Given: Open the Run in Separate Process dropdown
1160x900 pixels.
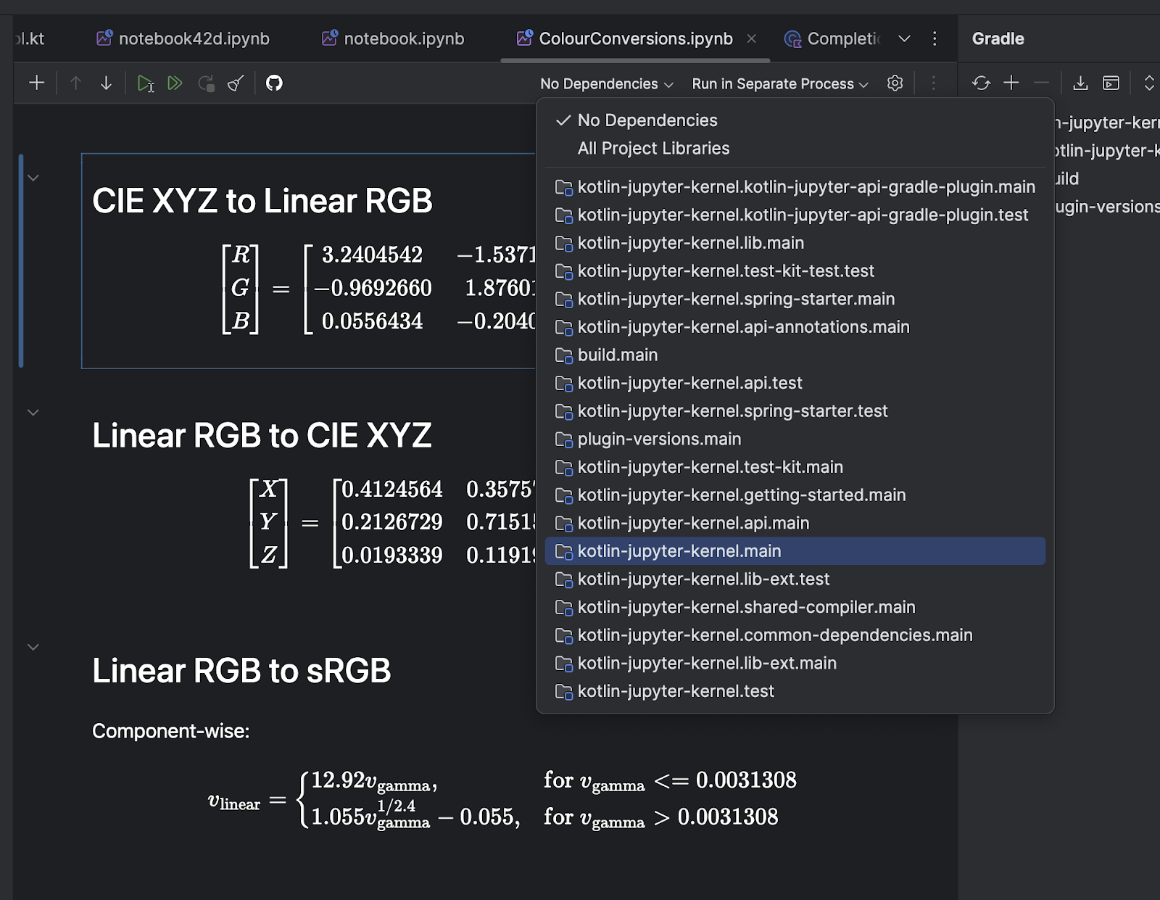Looking at the screenshot, I should click(780, 84).
